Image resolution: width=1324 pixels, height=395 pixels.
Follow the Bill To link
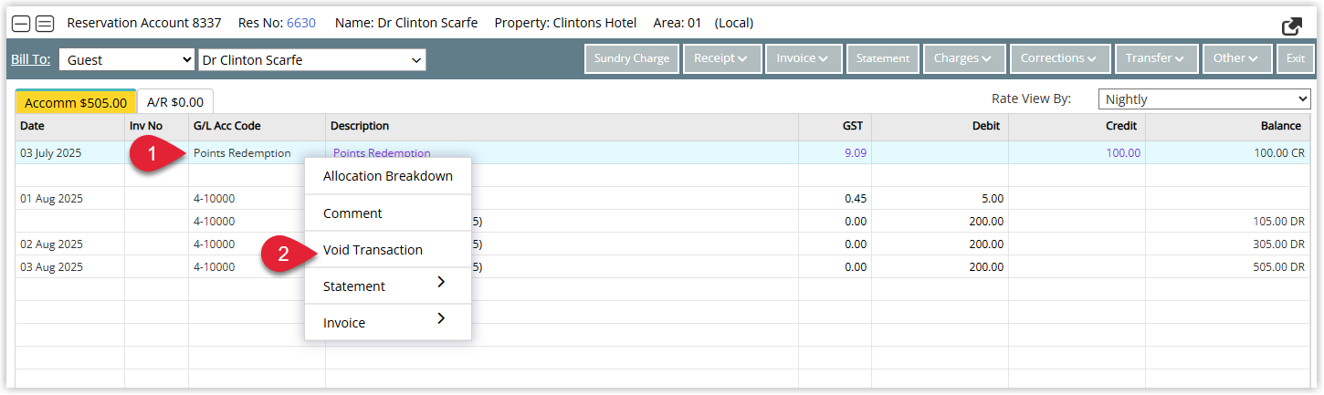coord(31,59)
